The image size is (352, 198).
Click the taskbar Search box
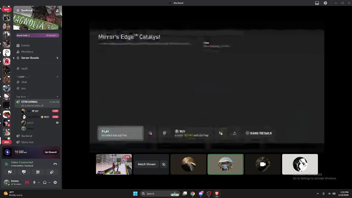[x=160, y=194]
